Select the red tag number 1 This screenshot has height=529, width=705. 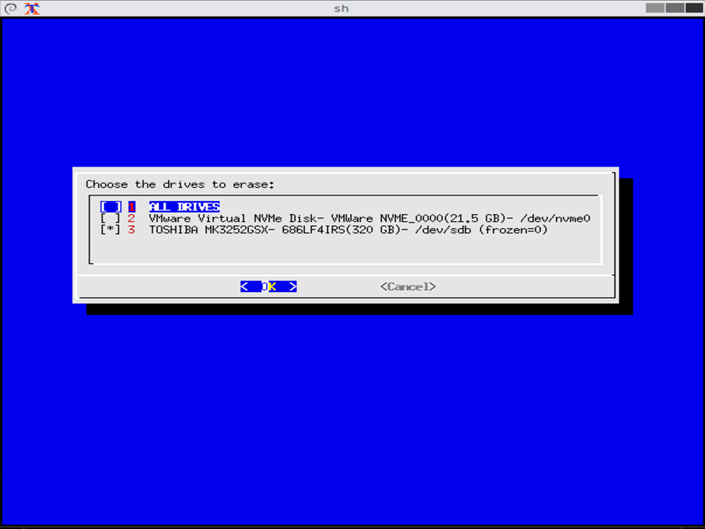pyautogui.click(x=131, y=207)
